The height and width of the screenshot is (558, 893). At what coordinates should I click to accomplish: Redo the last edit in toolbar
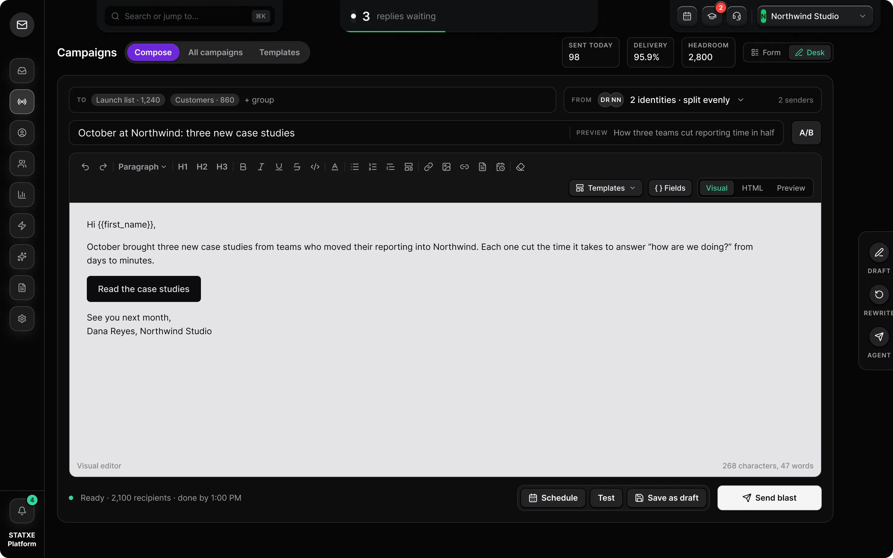pyautogui.click(x=103, y=167)
